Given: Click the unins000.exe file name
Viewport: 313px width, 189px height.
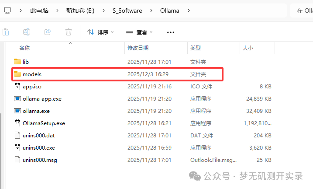Looking at the screenshot, I should coord(39,148).
